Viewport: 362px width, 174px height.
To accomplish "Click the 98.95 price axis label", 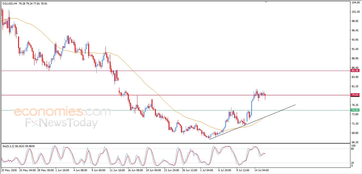I will pos(355,21).
